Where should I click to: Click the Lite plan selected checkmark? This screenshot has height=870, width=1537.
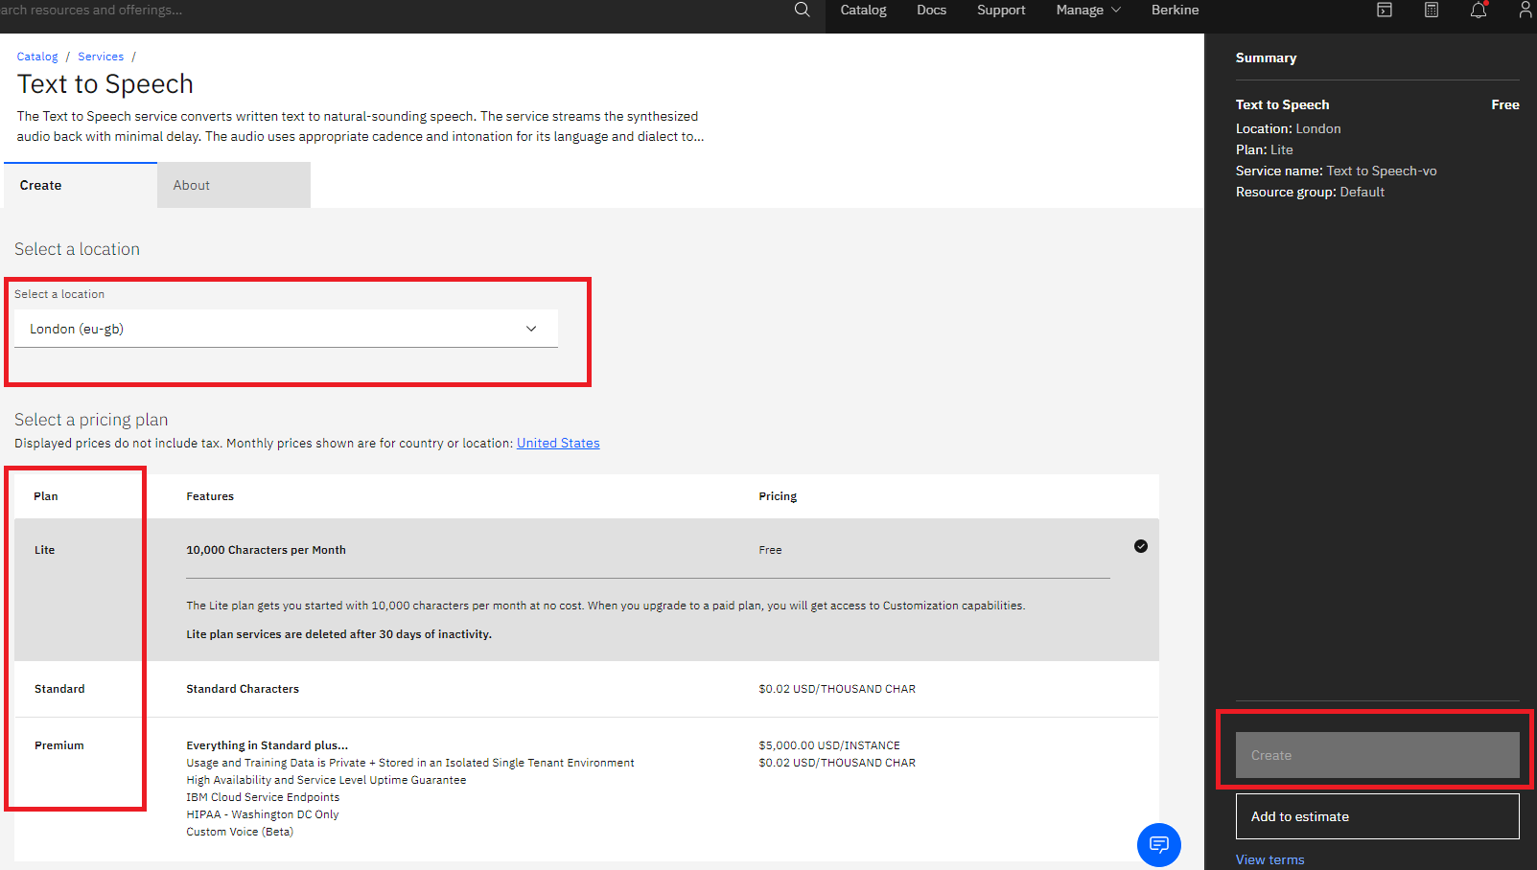(x=1141, y=546)
